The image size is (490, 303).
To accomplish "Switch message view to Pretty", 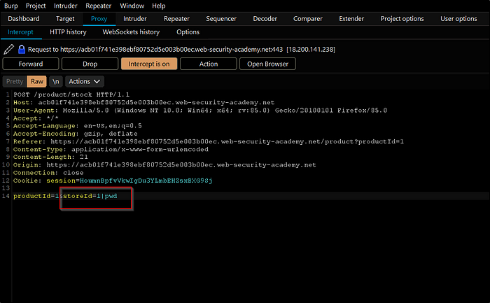I will (15, 82).
